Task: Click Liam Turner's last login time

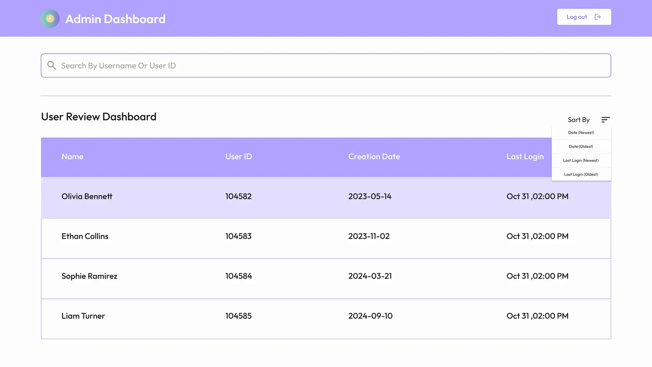Action: click(x=538, y=316)
